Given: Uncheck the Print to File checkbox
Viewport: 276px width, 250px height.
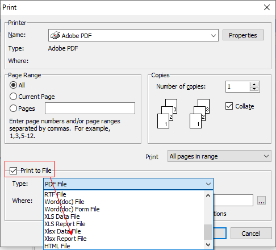Looking at the screenshot, I should click(x=14, y=170).
